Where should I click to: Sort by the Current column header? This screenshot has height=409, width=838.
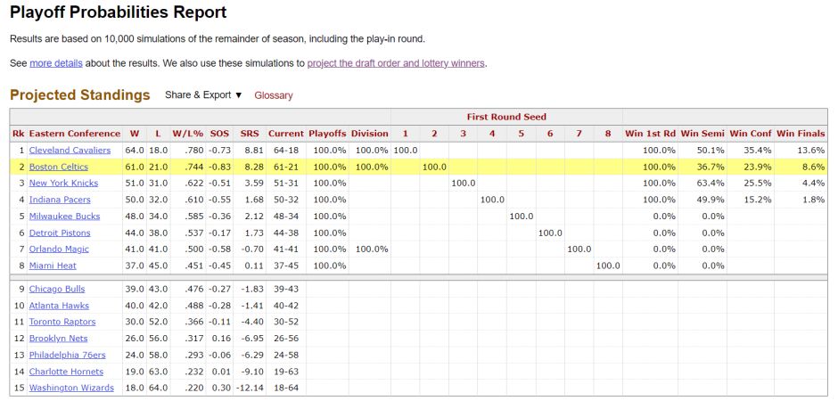(286, 134)
